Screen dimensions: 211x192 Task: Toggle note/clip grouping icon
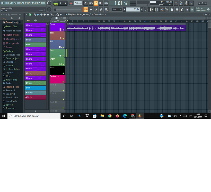point(96,10)
